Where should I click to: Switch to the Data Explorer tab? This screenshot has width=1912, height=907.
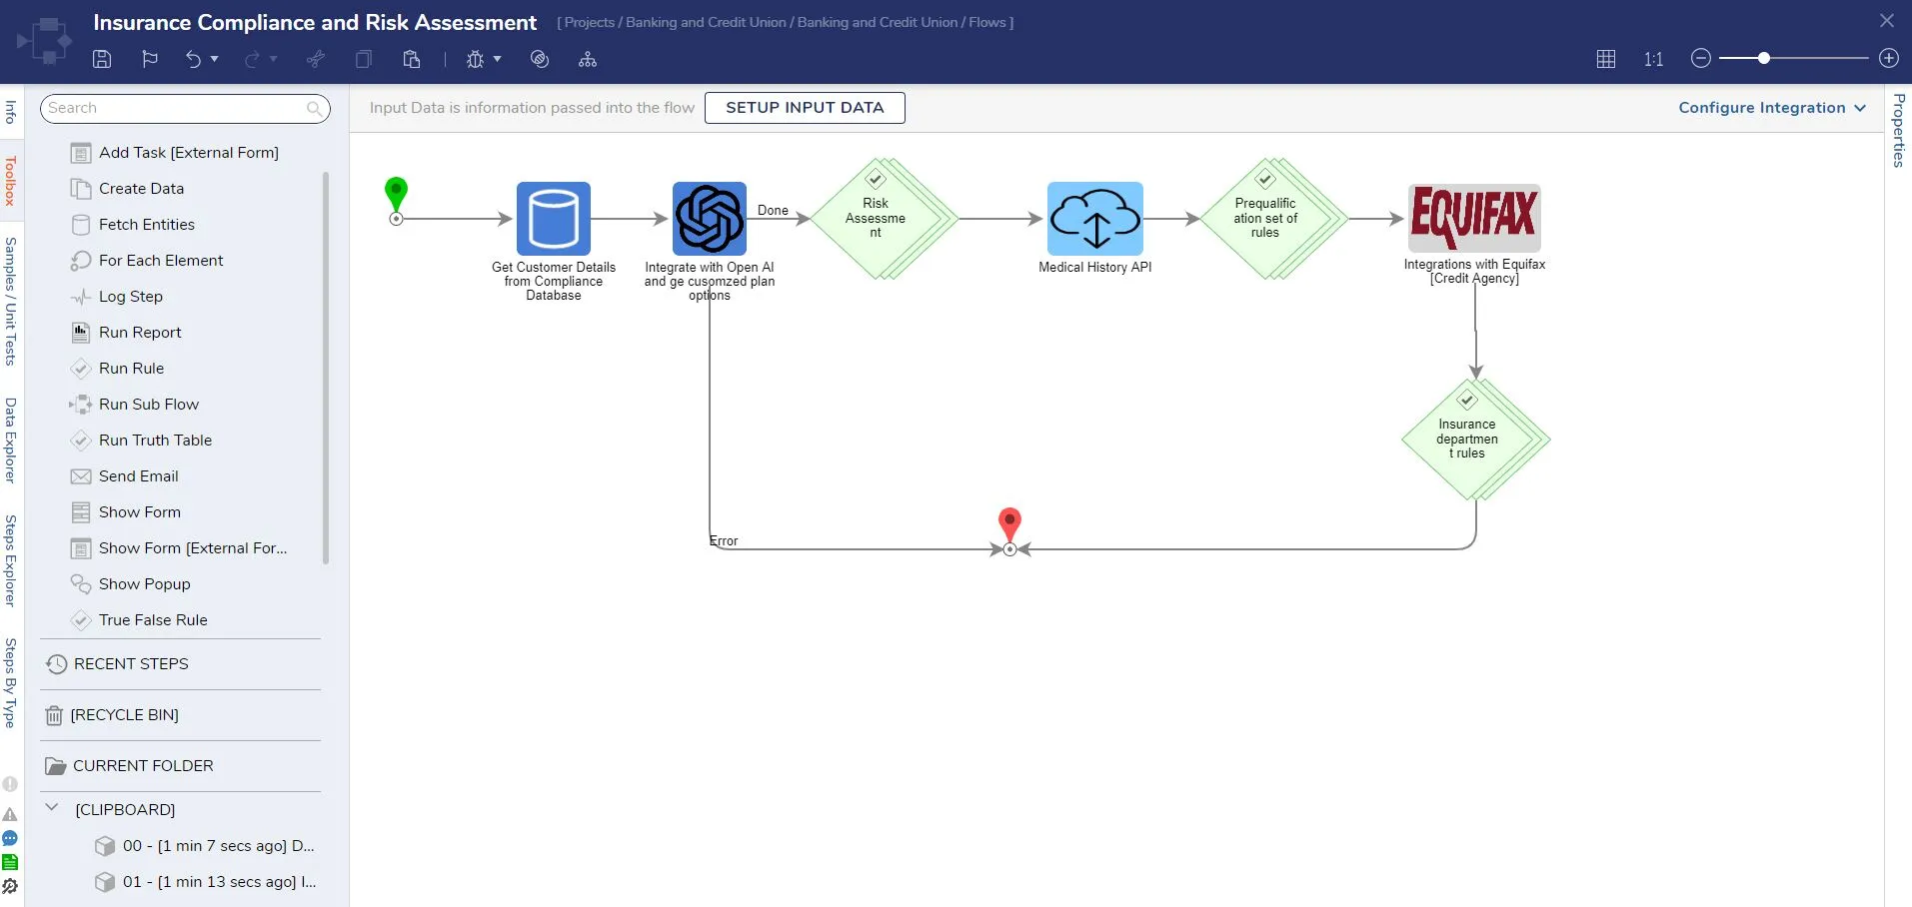click(x=10, y=441)
